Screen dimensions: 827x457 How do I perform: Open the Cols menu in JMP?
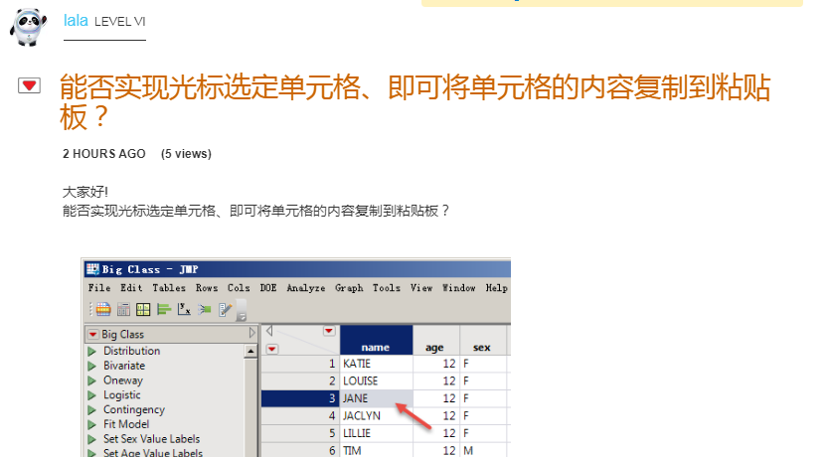pyautogui.click(x=239, y=288)
